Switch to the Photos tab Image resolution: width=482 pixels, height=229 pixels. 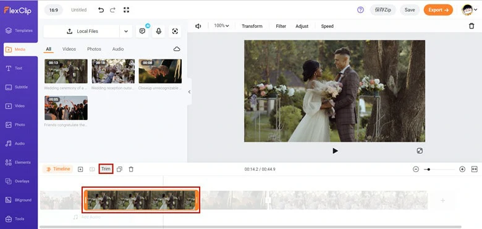click(94, 49)
